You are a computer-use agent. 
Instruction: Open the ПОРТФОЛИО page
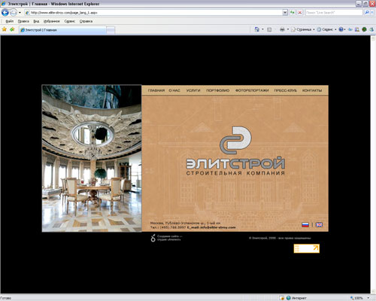[218, 90]
